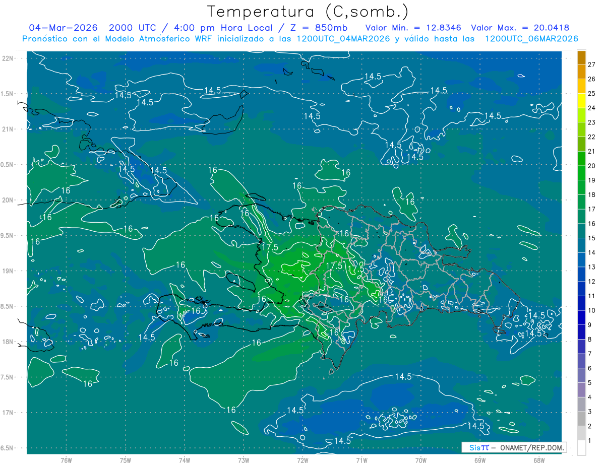Click the init time "1200UTC_04MAR2026"
Screen dimensions: 605x467
tap(343, 39)
